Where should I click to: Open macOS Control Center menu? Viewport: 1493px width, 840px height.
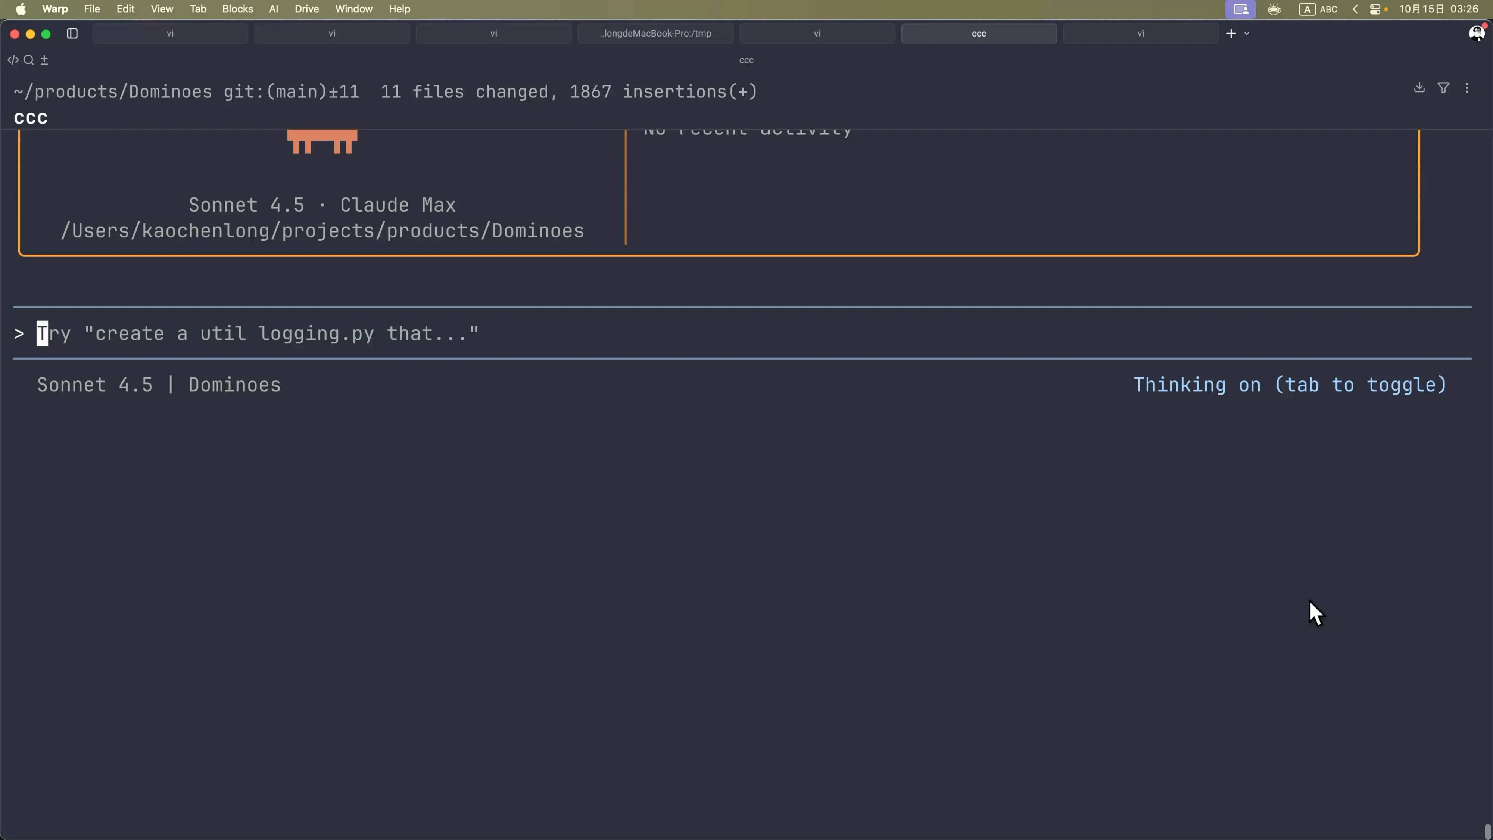pos(1375,9)
